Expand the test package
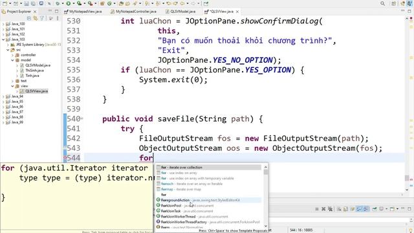414x233 pixels. click(12, 81)
